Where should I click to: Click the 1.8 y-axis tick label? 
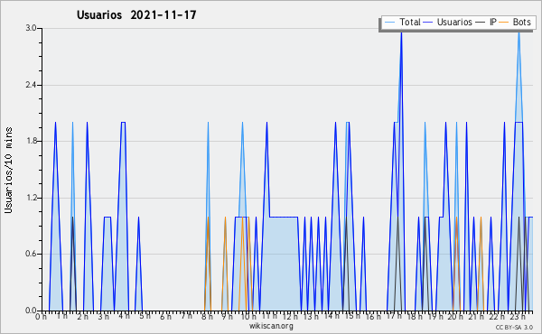31,141
